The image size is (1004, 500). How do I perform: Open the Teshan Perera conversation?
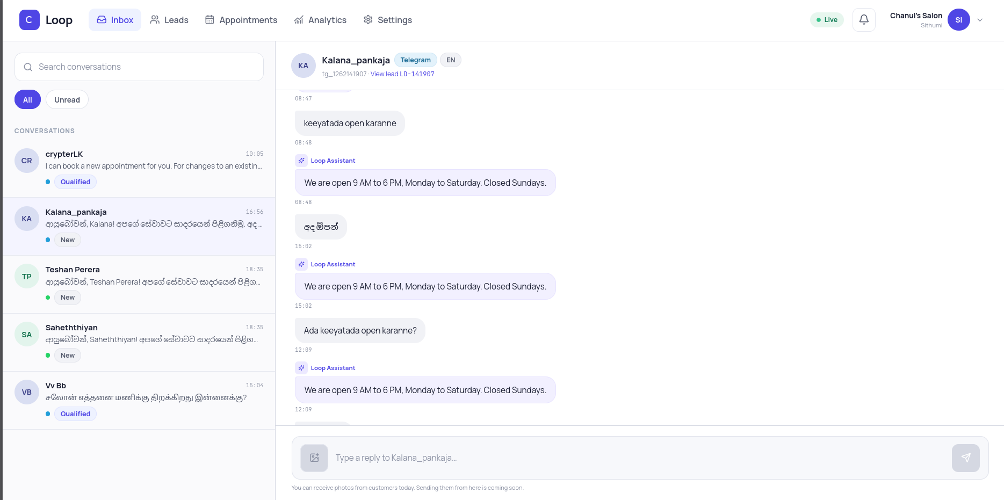[x=139, y=284]
